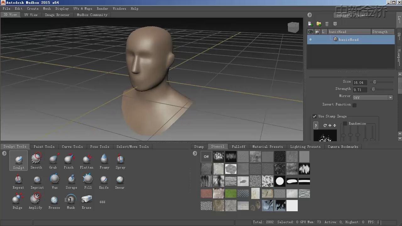This screenshot has height=226, width=402.
Task: Click the layer folder icon
Action: coord(318,24)
